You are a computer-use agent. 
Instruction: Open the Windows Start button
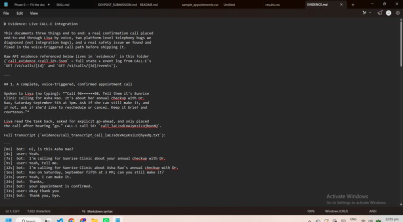(8, 220)
